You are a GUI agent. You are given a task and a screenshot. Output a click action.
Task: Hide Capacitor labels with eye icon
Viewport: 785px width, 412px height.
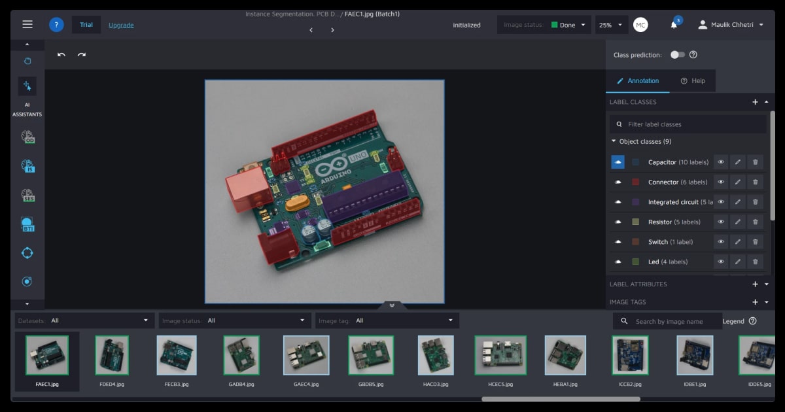coord(721,162)
